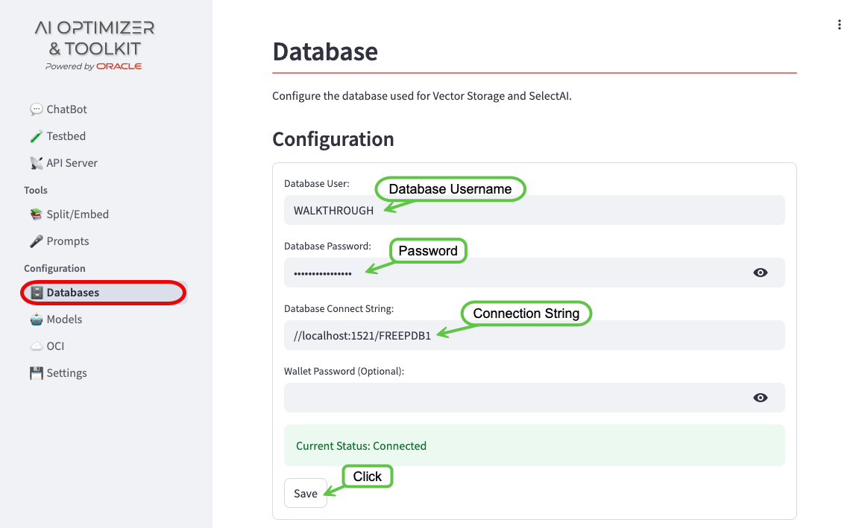856x528 pixels.
Task: Click the Models robot icon
Action: tap(36, 319)
